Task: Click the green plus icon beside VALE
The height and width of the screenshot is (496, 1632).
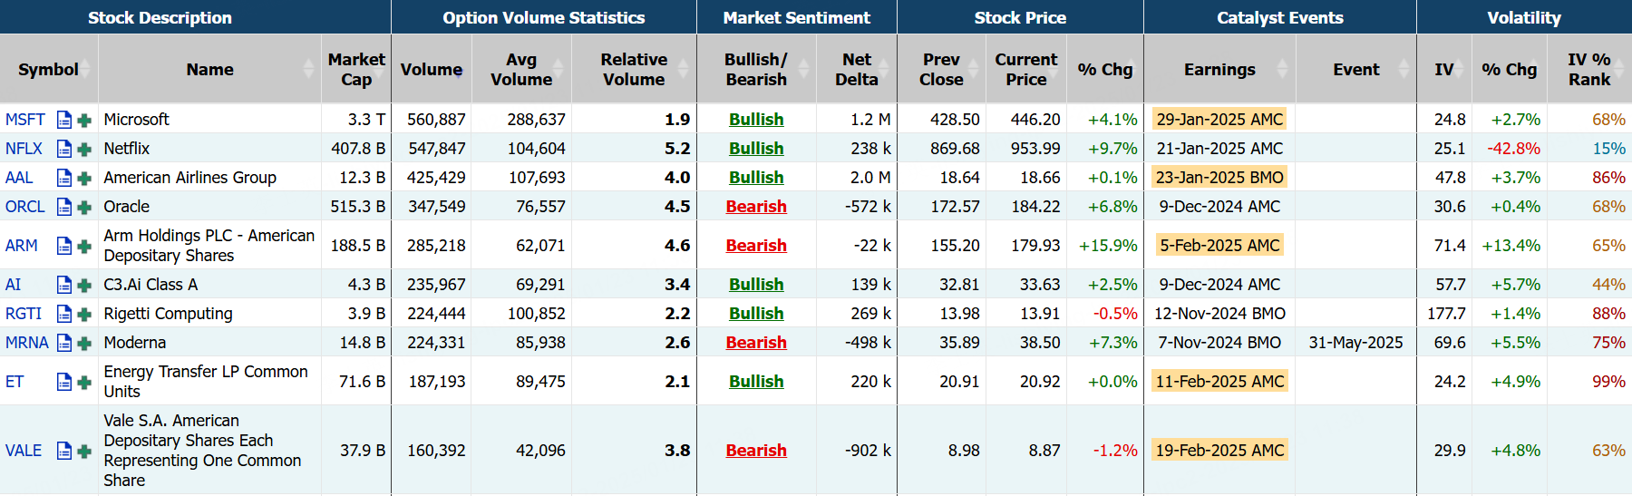Action: pyautogui.click(x=84, y=451)
